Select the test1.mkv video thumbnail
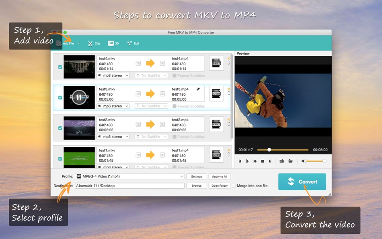The height and width of the screenshot is (239, 382). pos(79,158)
